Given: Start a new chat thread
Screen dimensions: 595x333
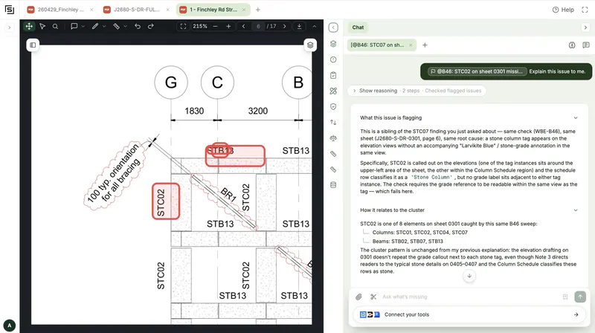Looking at the screenshot, I should pos(425,45).
